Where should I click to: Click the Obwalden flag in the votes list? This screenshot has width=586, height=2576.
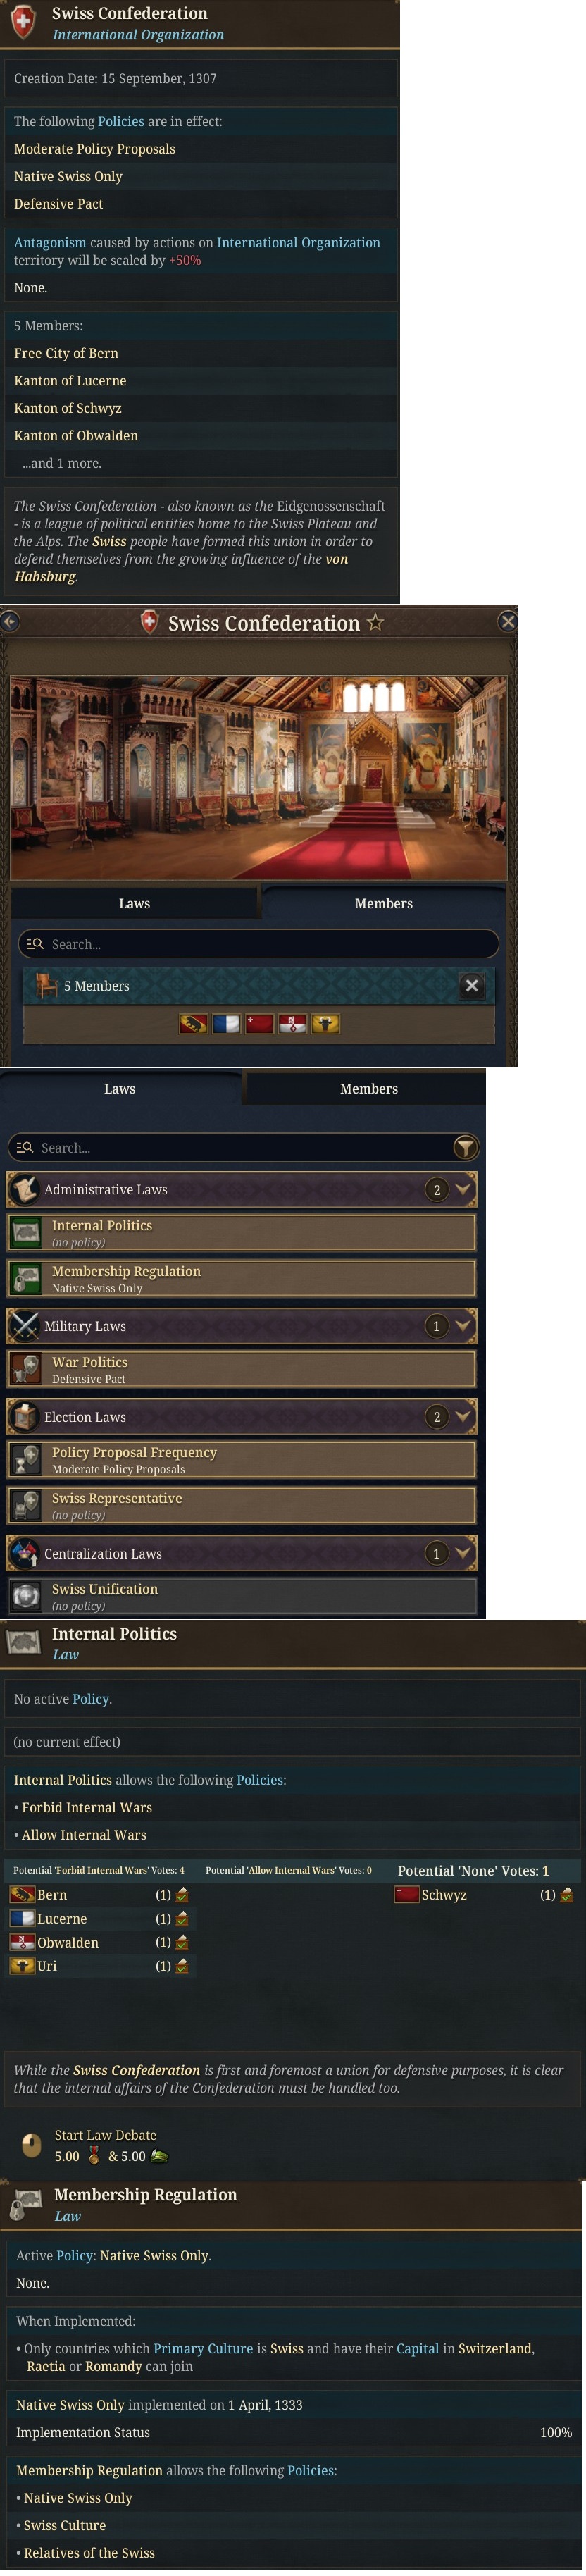(22, 1943)
